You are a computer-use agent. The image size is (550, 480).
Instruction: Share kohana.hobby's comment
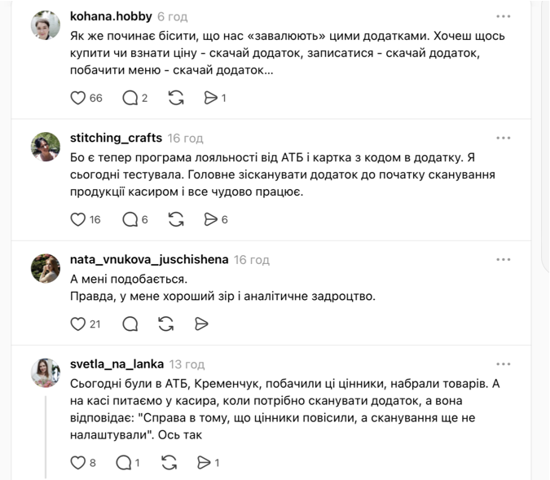coord(210,98)
